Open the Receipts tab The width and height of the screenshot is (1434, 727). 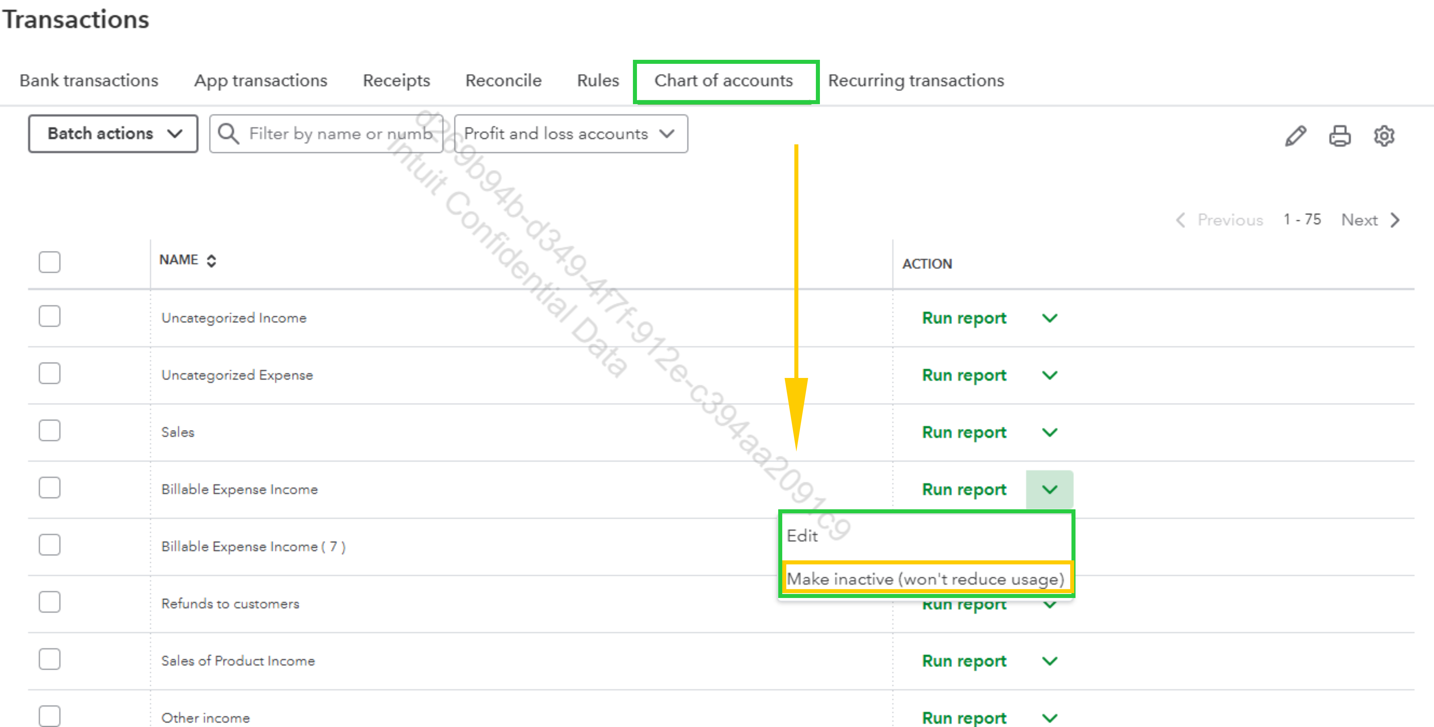(397, 81)
